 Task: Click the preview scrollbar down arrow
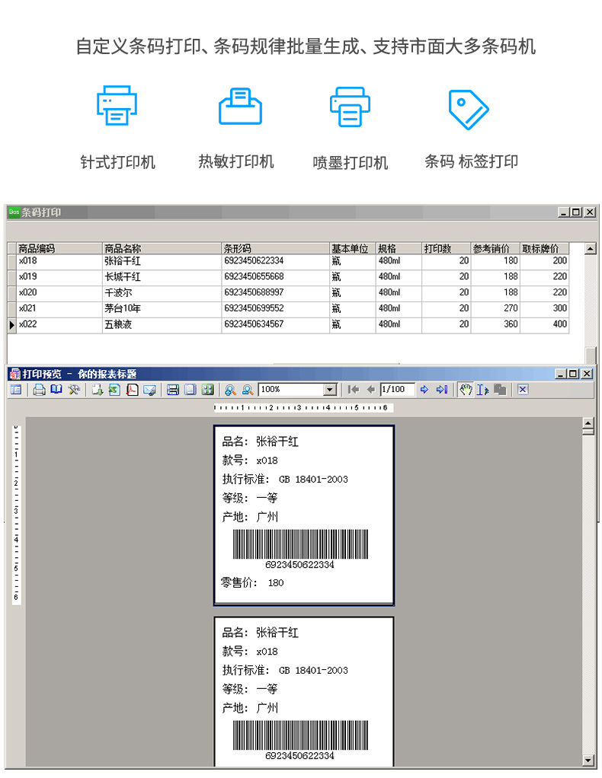588,760
